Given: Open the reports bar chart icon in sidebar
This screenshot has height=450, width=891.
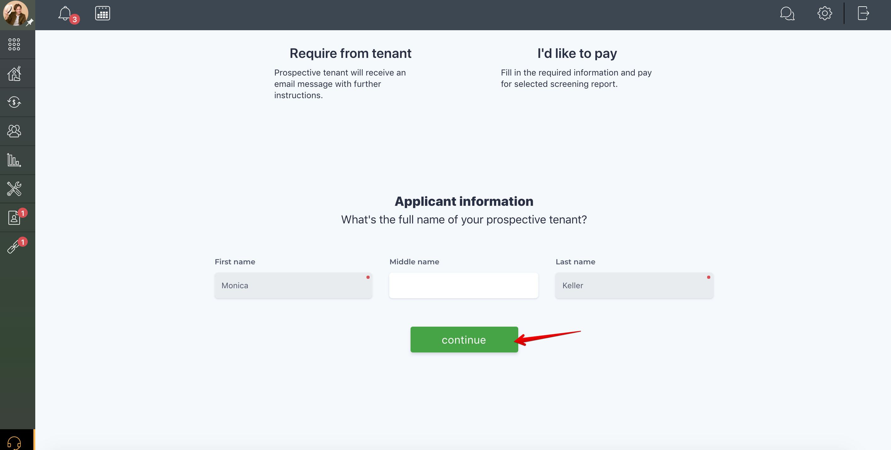Looking at the screenshot, I should point(14,160).
